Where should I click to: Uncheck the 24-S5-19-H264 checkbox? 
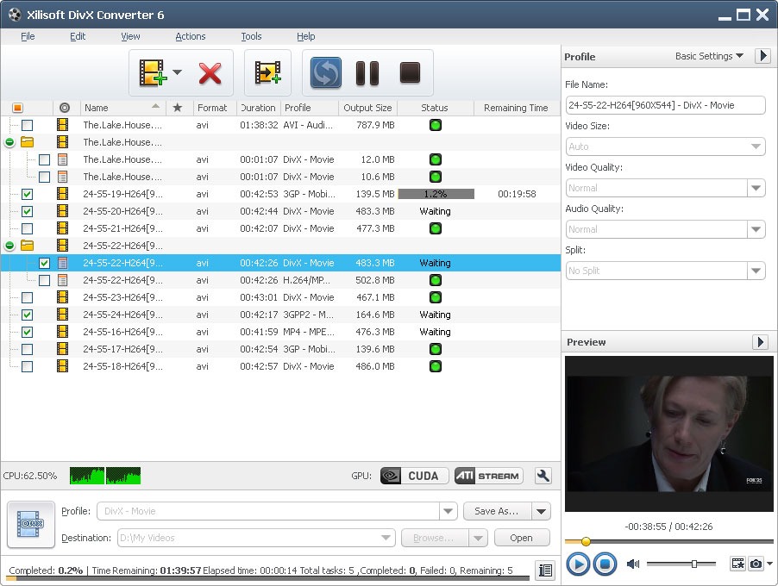pyautogui.click(x=28, y=194)
